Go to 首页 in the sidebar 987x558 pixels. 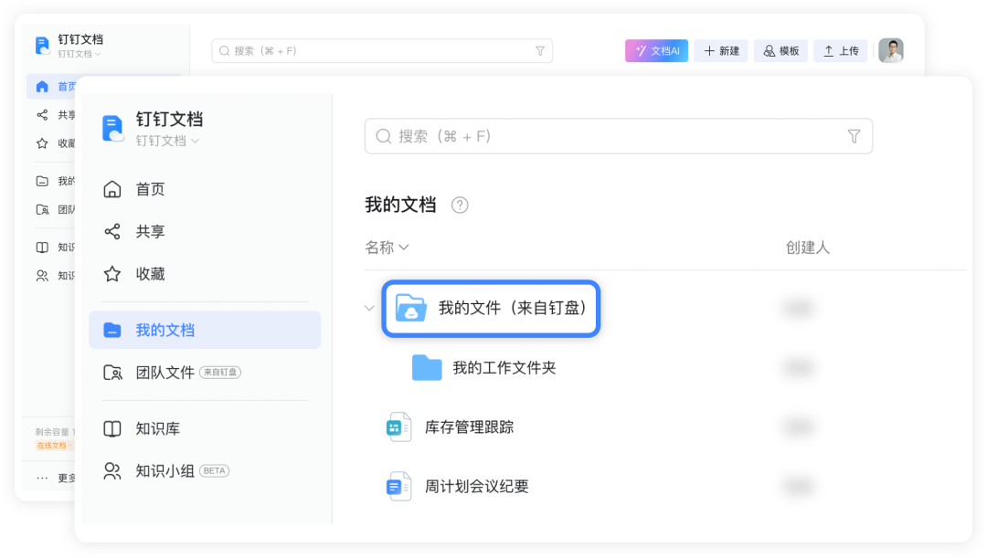tap(150, 189)
